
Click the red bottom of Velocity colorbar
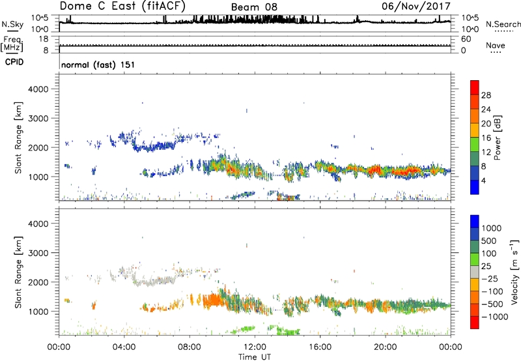[x=475, y=323]
